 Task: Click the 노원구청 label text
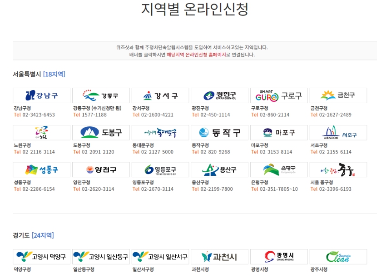pyautogui.click(x=22, y=145)
